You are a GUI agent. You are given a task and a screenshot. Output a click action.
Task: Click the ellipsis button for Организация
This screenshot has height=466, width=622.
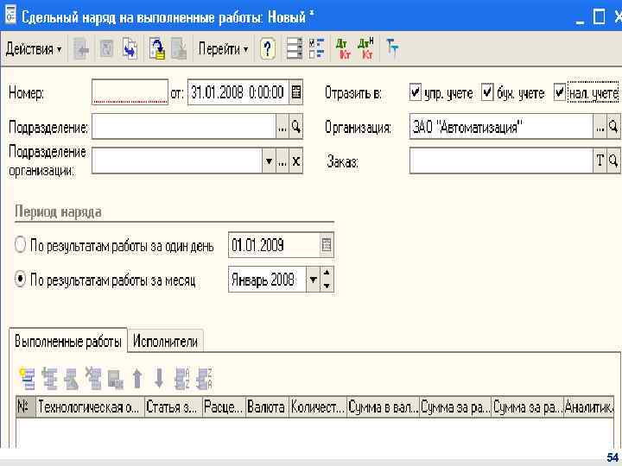pos(600,127)
